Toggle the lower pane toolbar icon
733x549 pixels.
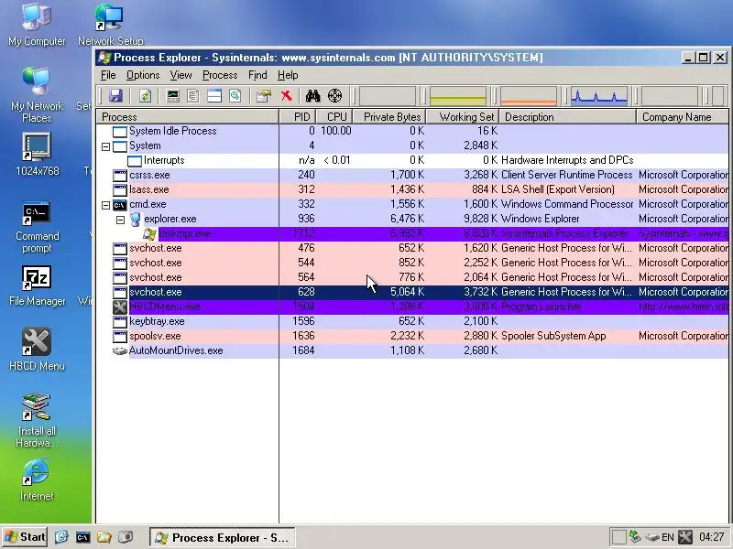[214, 96]
